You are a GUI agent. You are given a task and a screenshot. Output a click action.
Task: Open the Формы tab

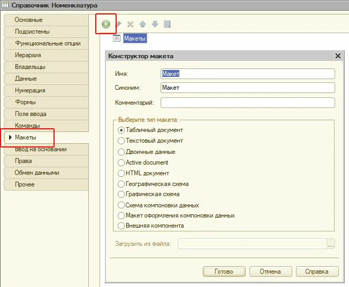pos(46,102)
